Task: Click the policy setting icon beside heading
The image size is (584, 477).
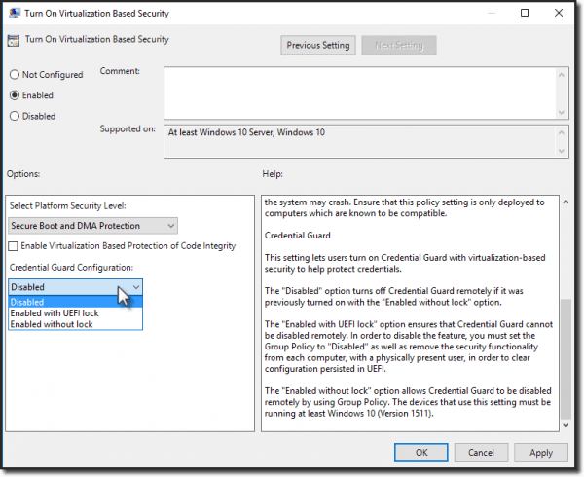Action: click(x=14, y=40)
